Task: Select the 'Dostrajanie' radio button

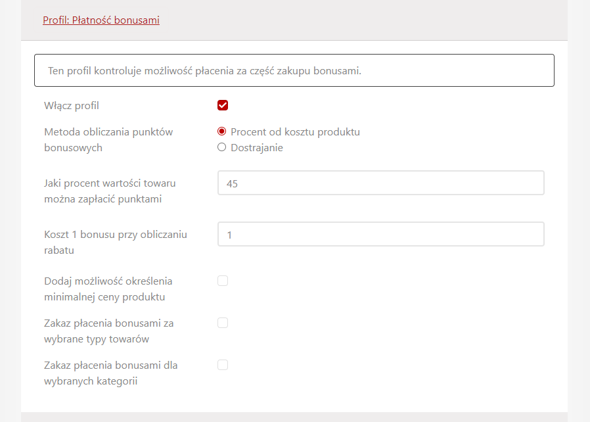Action: click(x=221, y=148)
